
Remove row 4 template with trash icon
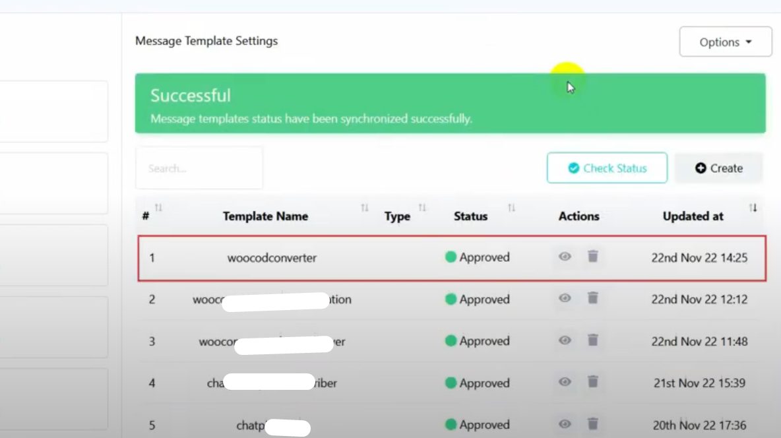point(593,382)
